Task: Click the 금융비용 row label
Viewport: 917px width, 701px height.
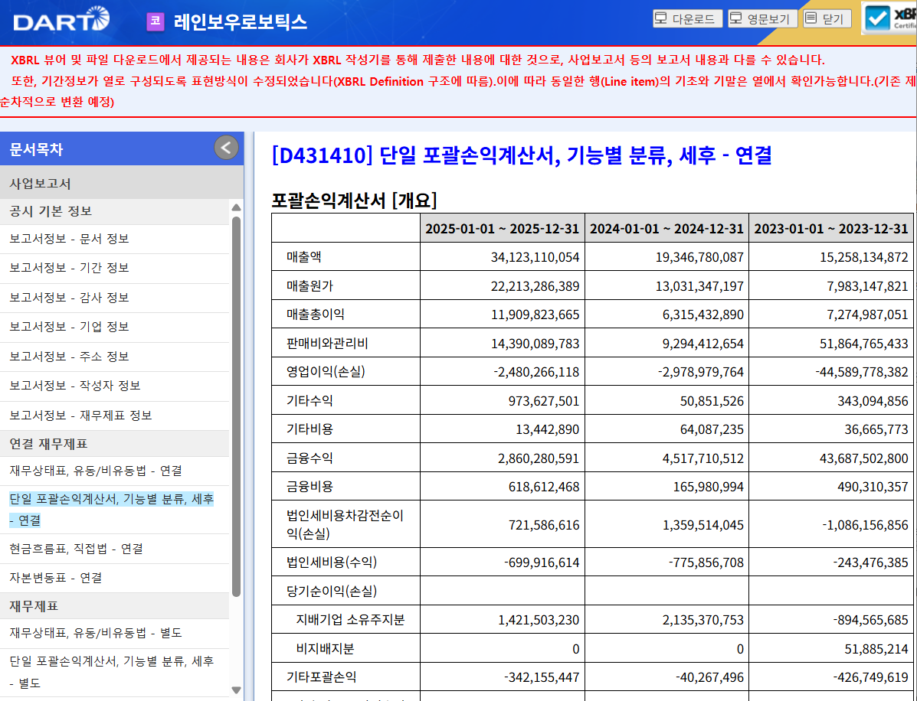Action: (309, 487)
